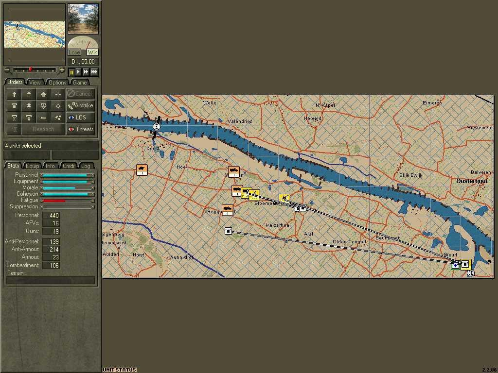Select the top orange vehicle counter north of Bloemendaal
This screenshot has height=373, width=498.
[x=234, y=171]
